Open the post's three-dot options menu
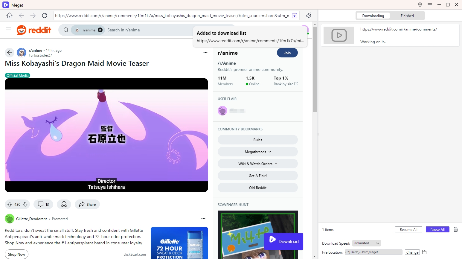This screenshot has height=259, width=462. pos(205,53)
